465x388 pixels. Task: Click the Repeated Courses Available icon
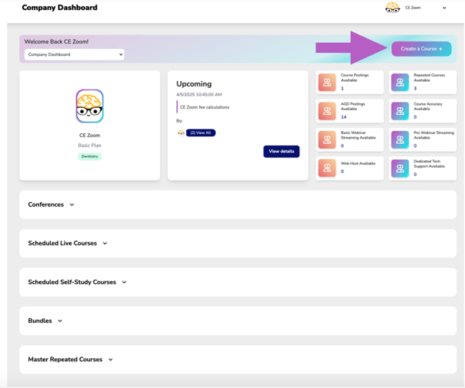(x=400, y=82)
